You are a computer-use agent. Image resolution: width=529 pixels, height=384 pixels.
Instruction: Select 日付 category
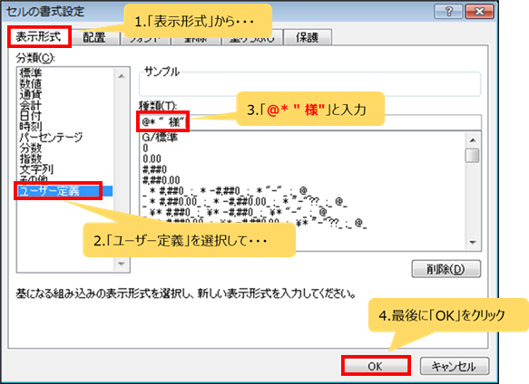tap(31, 116)
